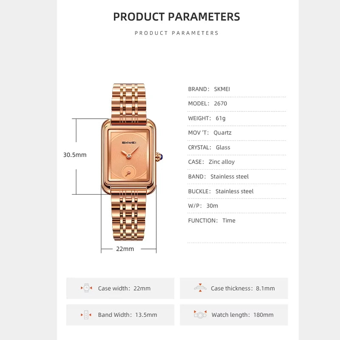Click the center of the watch hands

[x=129, y=156]
